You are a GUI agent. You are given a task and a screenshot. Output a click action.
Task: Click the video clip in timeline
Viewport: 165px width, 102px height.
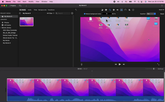(85, 87)
